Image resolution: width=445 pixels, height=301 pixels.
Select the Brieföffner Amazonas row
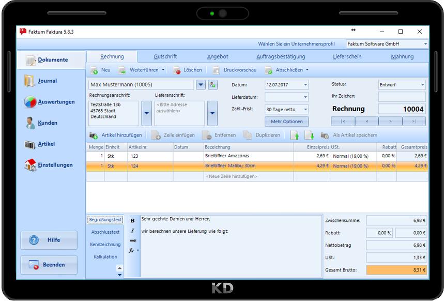(x=257, y=156)
